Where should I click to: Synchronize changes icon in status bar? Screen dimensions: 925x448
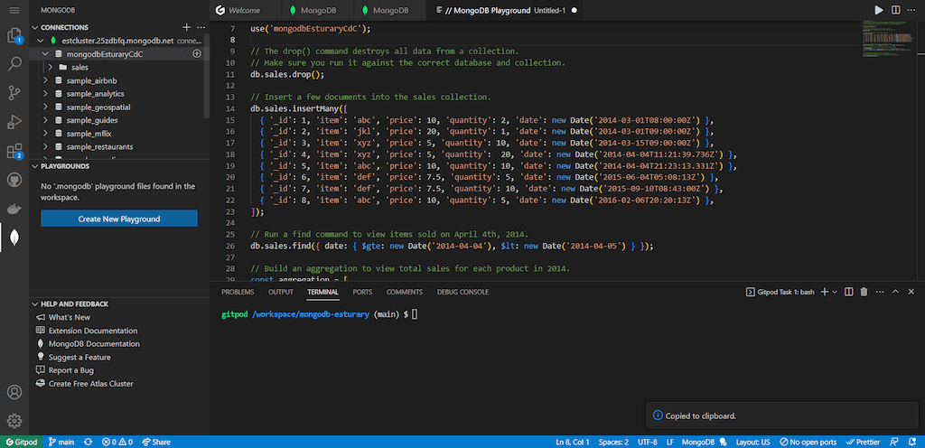pyautogui.click(x=88, y=442)
